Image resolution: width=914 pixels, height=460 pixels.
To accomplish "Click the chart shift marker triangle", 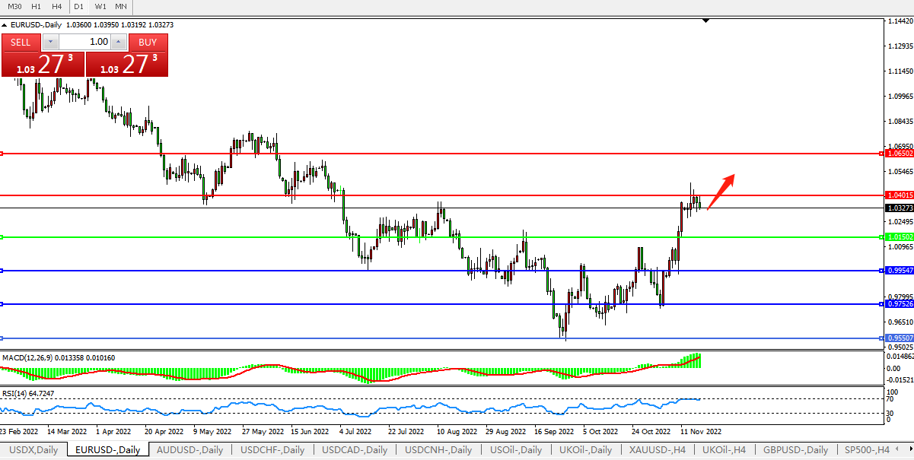I will pos(707,21).
